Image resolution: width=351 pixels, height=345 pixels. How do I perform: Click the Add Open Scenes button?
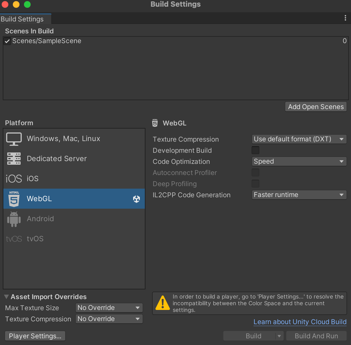(316, 107)
